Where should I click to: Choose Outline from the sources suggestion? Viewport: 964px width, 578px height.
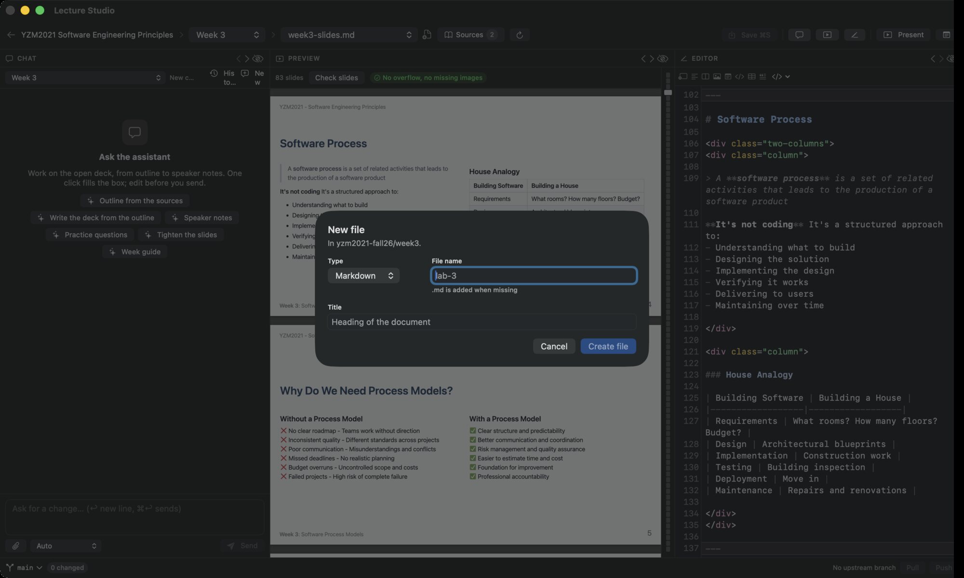(134, 200)
